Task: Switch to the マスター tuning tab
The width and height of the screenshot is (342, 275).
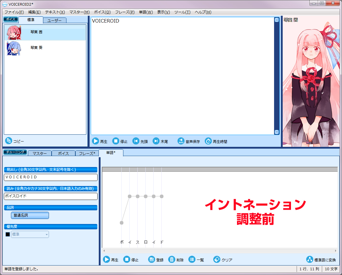Action: tap(40, 154)
